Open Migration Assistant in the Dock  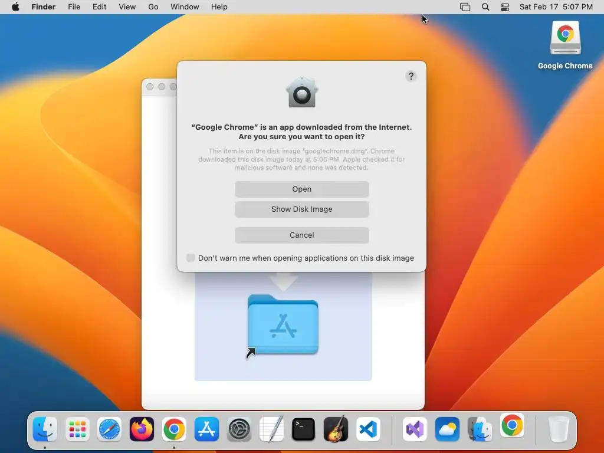pos(480,429)
